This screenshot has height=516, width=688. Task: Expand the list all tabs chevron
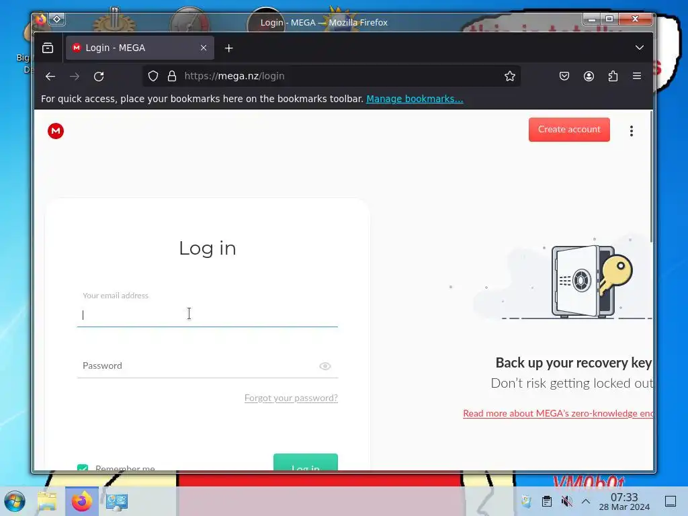point(640,48)
